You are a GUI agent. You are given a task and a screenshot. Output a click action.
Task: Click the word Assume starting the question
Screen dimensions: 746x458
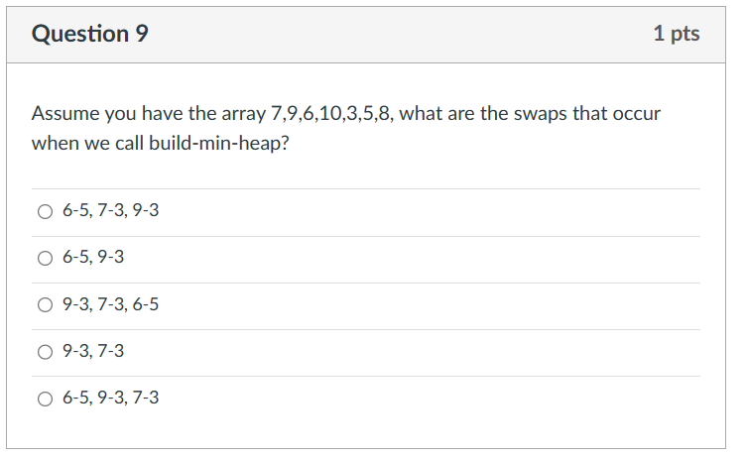click(65, 114)
